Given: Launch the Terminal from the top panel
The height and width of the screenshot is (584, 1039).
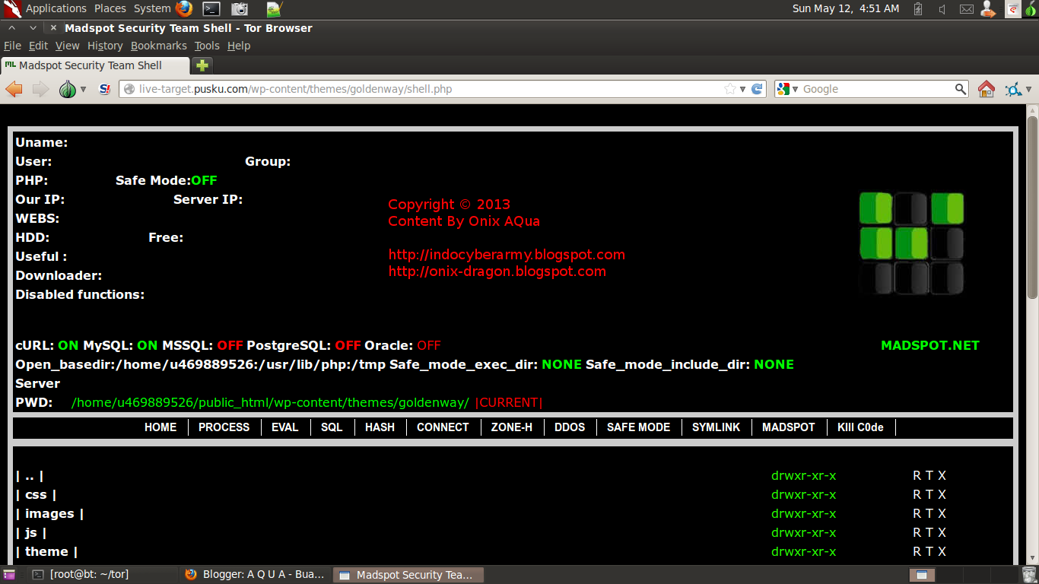Looking at the screenshot, I should tap(211, 8).
